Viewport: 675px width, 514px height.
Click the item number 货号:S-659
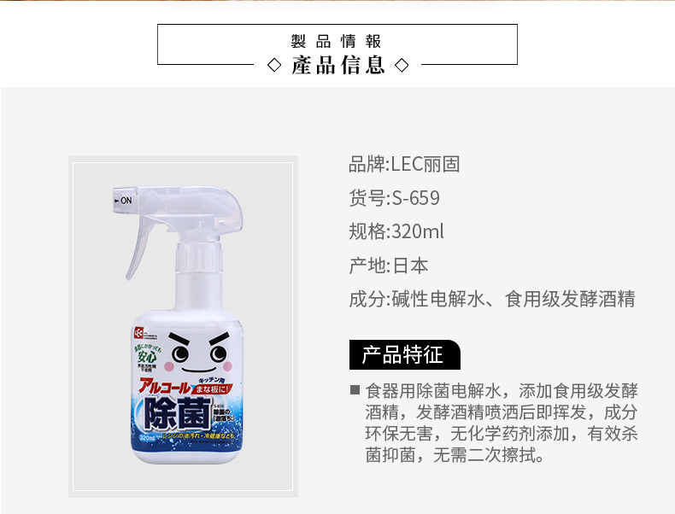[x=395, y=198]
